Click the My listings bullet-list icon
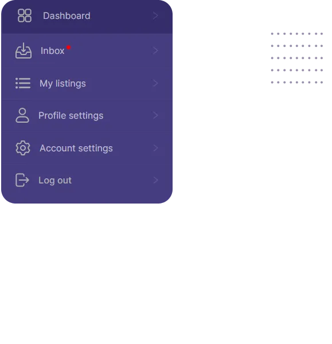332x344 pixels. [23, 83]
